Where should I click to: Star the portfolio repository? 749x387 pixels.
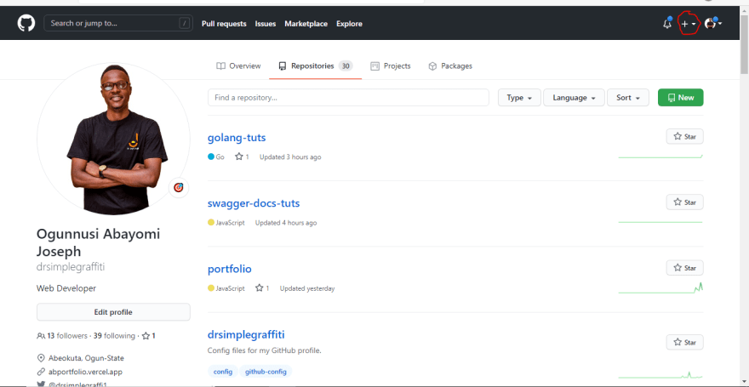click(x=684, y=268)
